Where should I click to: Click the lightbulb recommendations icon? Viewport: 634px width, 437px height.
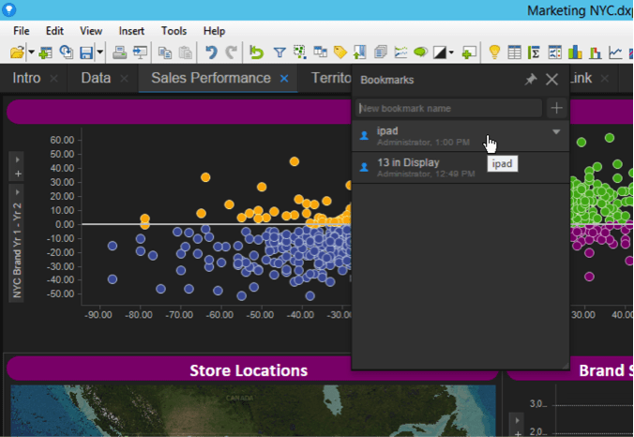[494, 53]
